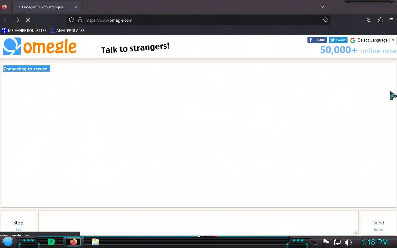Image resolution: width=397 pixels, height=248 pixels.
Task: Click the 'Talk to strangers!' tagline
Action: pyautogui.click(x=135, y=48)
